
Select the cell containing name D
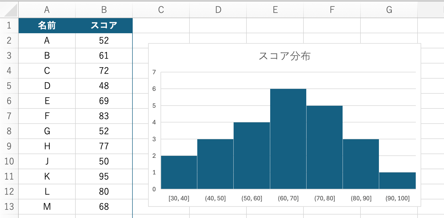coord(47,86)
